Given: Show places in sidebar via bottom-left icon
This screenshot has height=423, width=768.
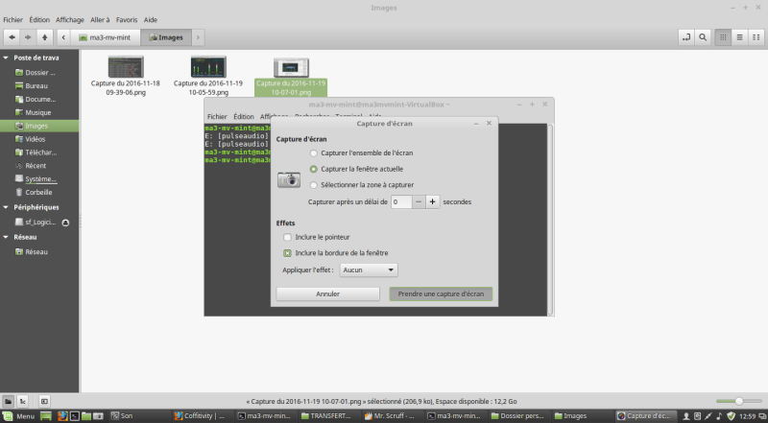Looking at the screenshot, I should coord(9,402).
